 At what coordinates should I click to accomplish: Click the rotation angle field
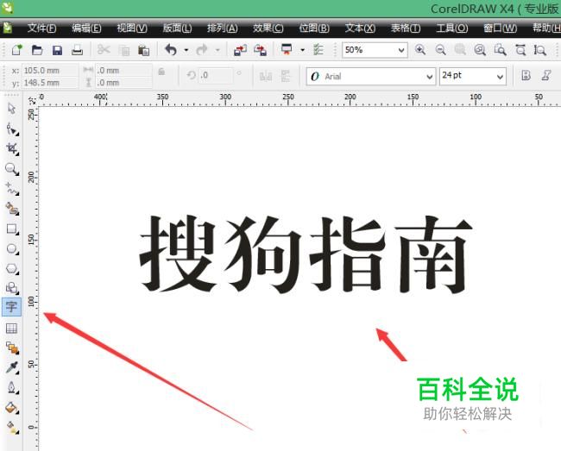pos(216,75)
